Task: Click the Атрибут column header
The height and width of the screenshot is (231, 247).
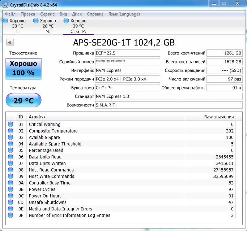Action: pyautogui.click(x=106, y=117)
